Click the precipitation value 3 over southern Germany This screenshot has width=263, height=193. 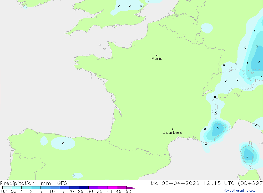point(259,62)
